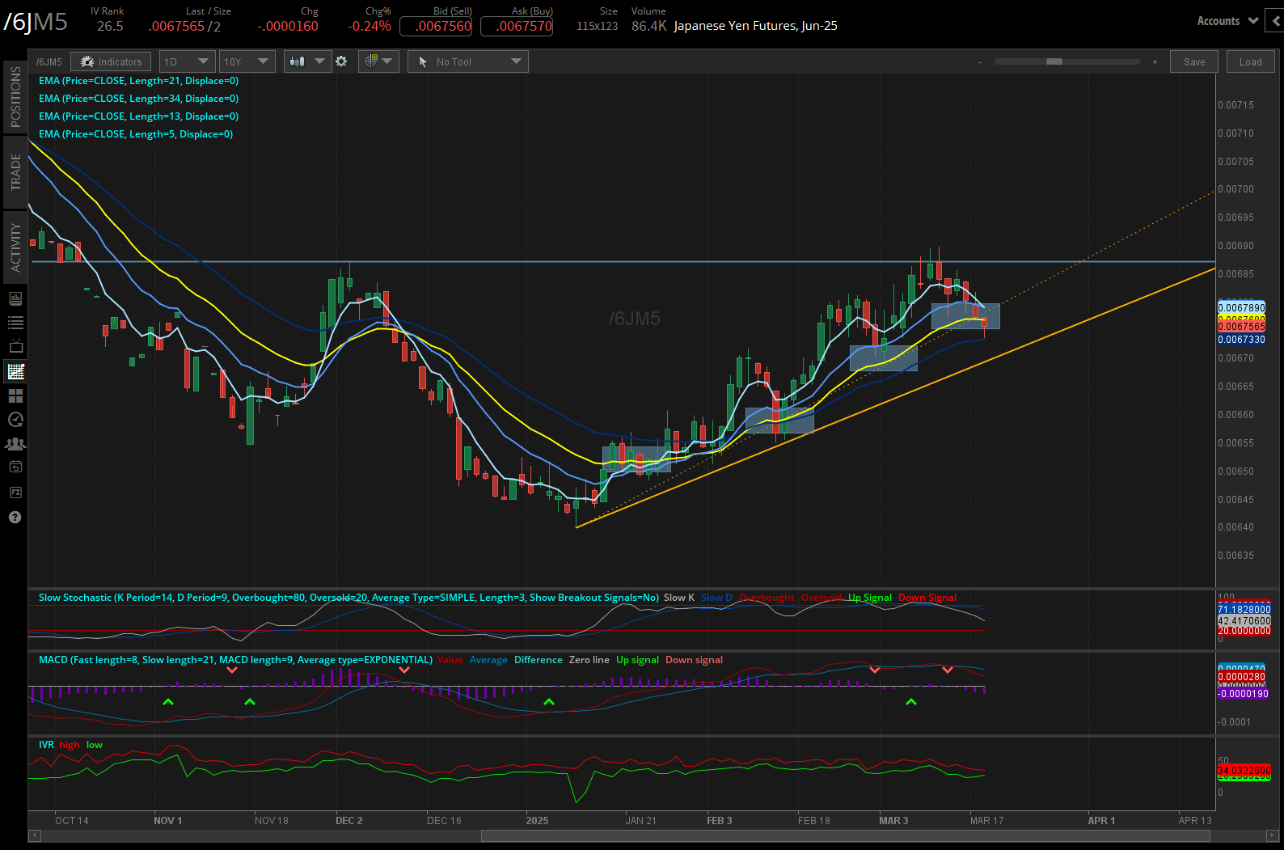The image size is (1284, 850).
Task: Click the 0.0067330 price bubble
Action: coord(1241,340)
